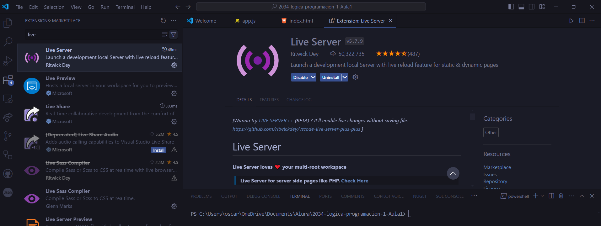Switch to the app.js editor tab
Screen dimensions: 601x226
point(254,21)
